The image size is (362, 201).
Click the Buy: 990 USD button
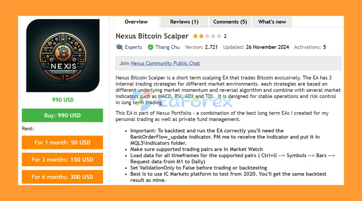(63, 115)
